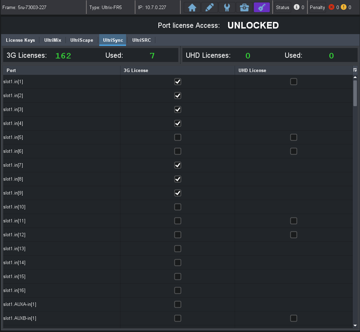Check UHD License for slot1.in[11]
Image resolution: width=360 pixels, height=332 pixels.
click(294, 221)
